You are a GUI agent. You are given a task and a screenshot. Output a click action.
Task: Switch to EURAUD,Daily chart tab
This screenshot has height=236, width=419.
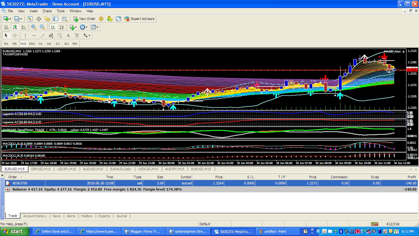coord(121,169)
